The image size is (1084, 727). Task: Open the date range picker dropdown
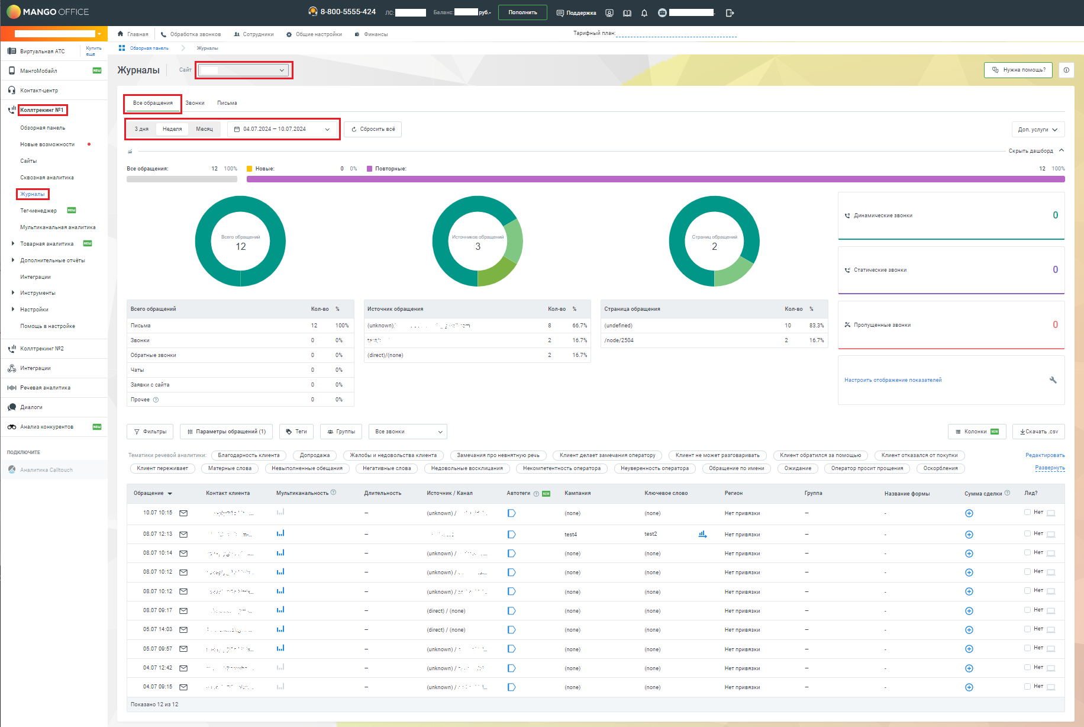pyautogui.click(x=282, y=129)
